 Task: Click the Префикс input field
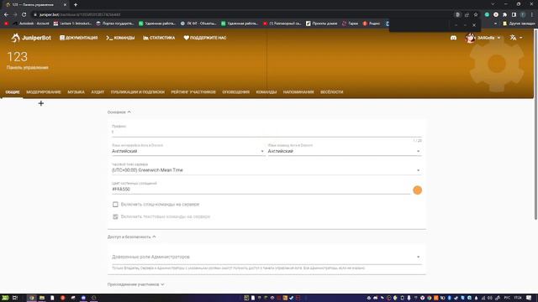coord(266,132)
